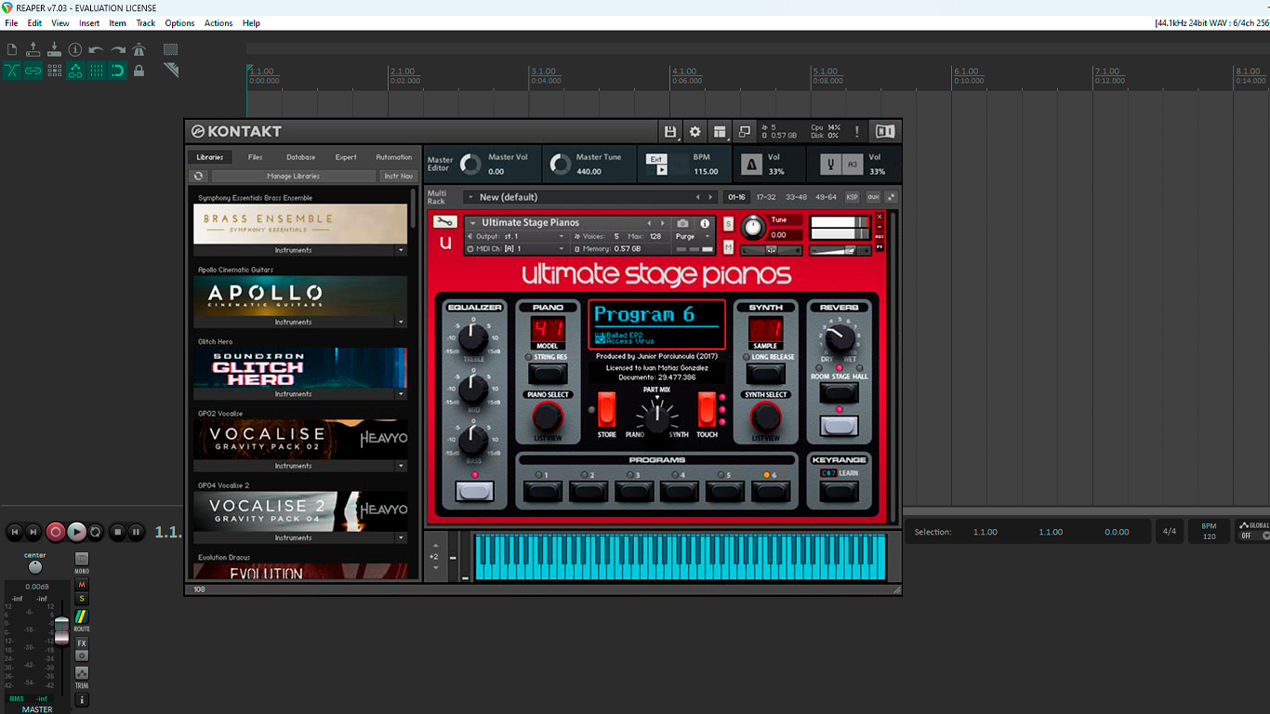Toggle master MONO button
The width and height of the screenshot is (1270, 714).
[x=82, y=560]
